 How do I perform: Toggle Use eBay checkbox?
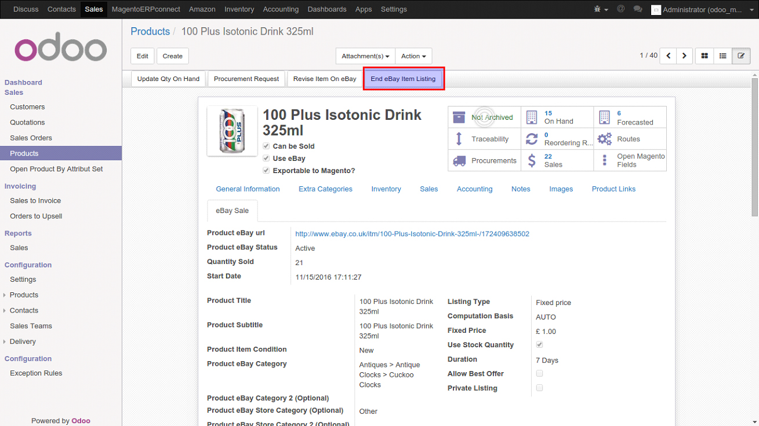266,159
